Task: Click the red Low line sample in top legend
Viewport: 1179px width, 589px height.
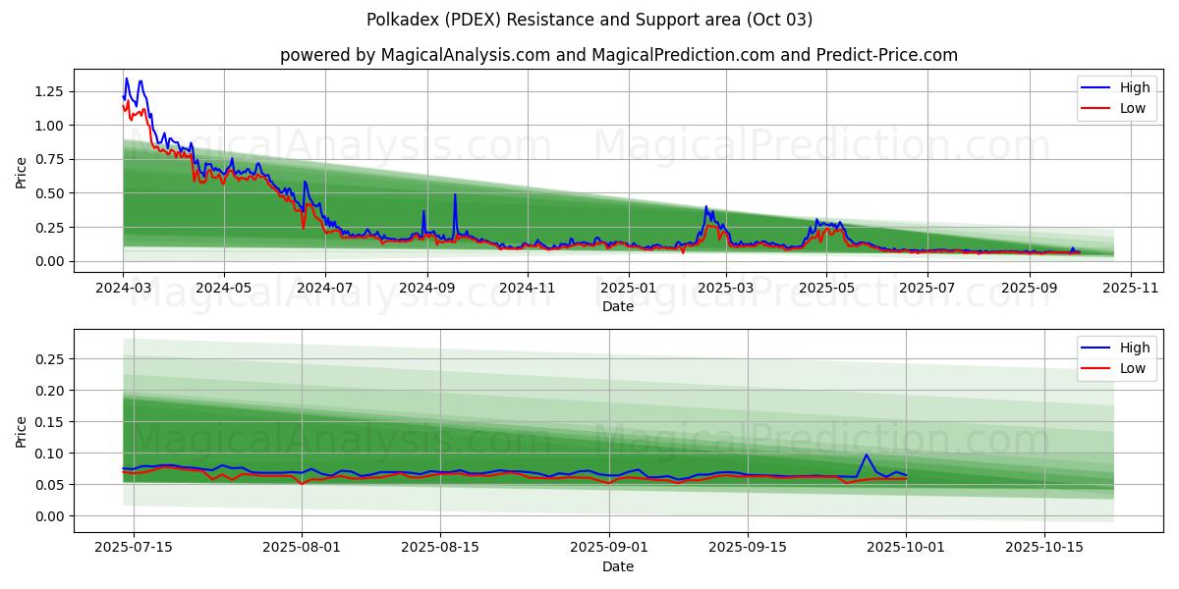Action: pyautogui.click(x=1096, y=108)
